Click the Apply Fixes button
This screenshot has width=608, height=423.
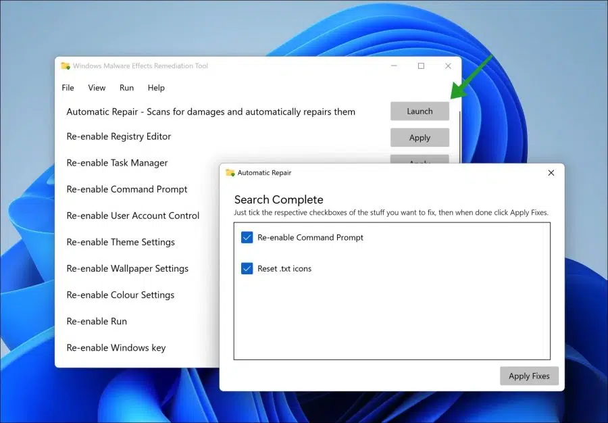coord(529,376)
